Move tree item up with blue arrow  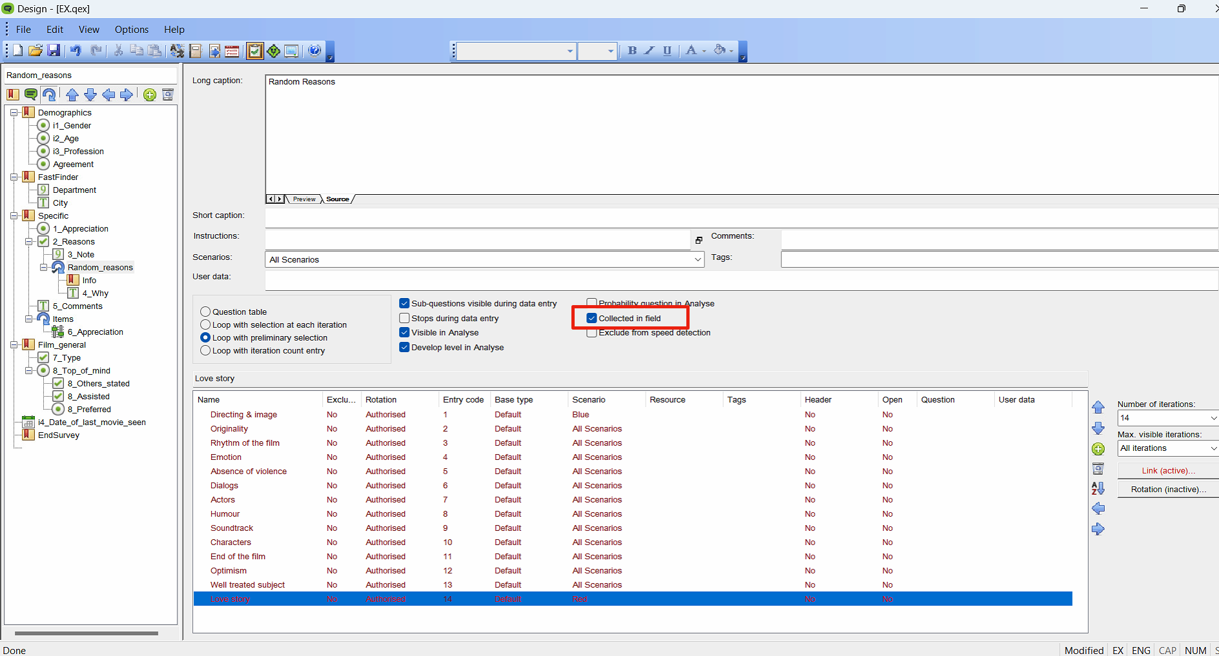click(72, 95)
